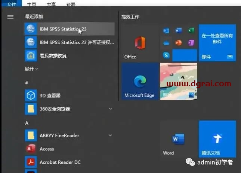This screenshot has width=241, height=173.
Task: Click the Acrobat Reader DC icon
Action: coord(31,162)
